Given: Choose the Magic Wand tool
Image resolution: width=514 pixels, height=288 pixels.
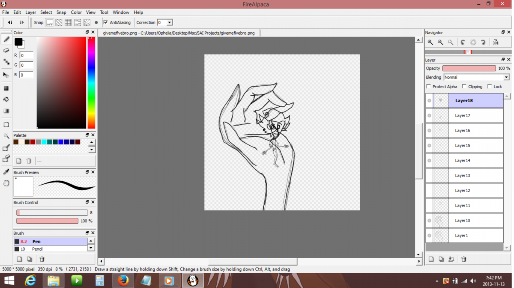Looking at the screenshot, I should click(6, 136).
